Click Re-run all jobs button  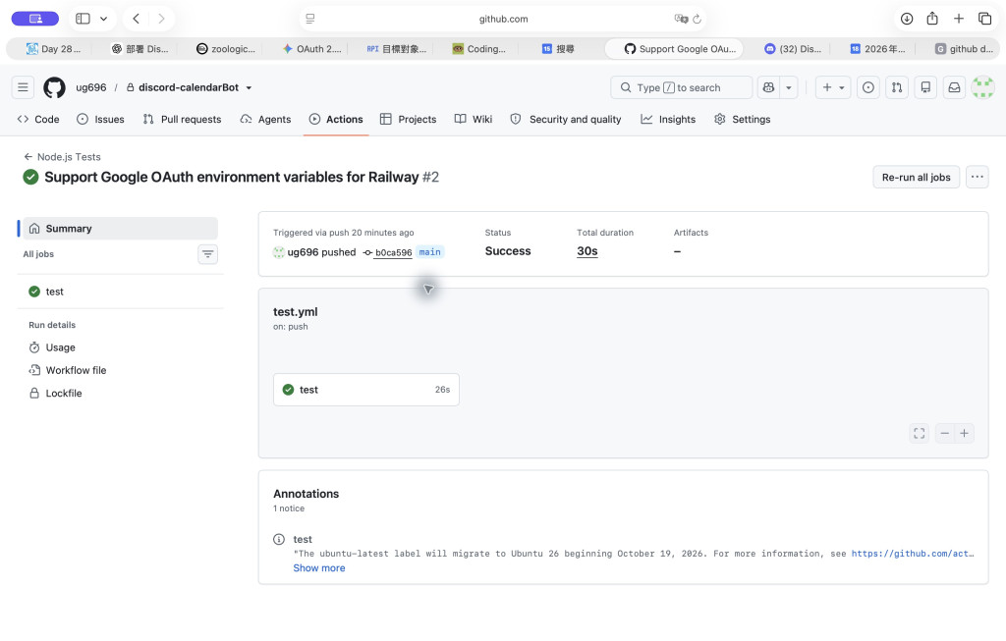917,177
